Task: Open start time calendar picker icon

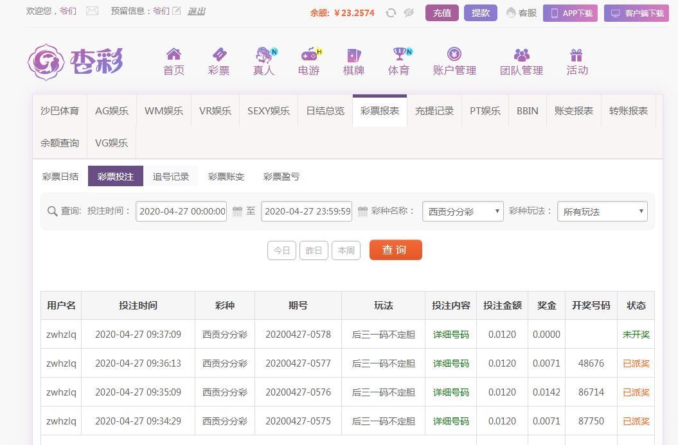Action: [237, 211]
